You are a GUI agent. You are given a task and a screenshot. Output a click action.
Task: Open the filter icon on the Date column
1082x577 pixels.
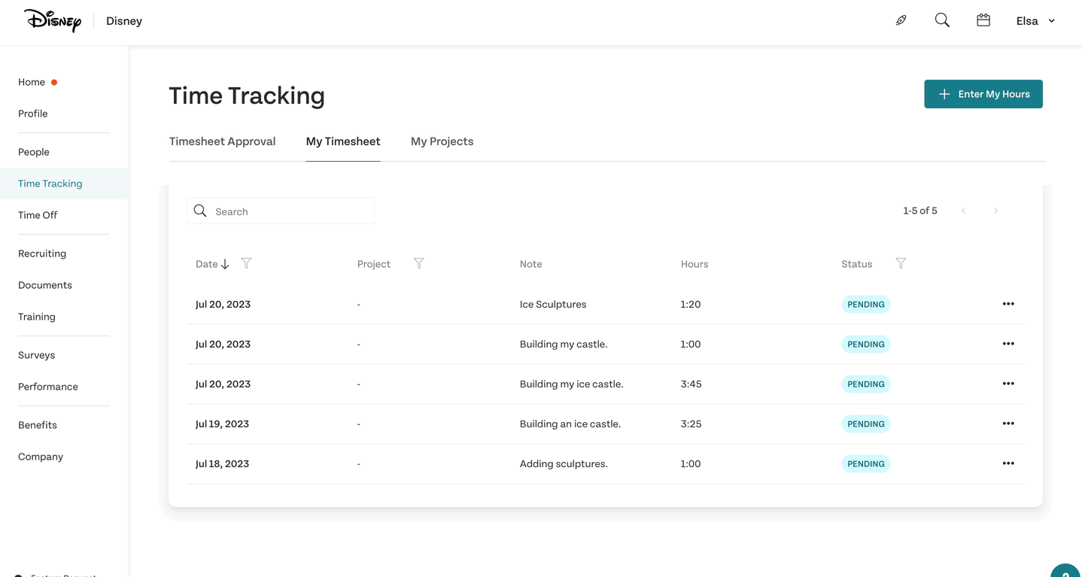coord(245,263)
